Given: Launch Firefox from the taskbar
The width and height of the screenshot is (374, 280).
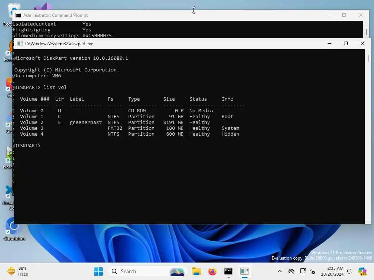Looking at the screenshot, I should point(212,271).
